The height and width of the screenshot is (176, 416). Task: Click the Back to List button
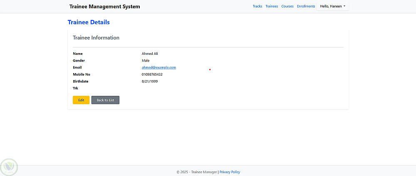click(x=105, y=100)
